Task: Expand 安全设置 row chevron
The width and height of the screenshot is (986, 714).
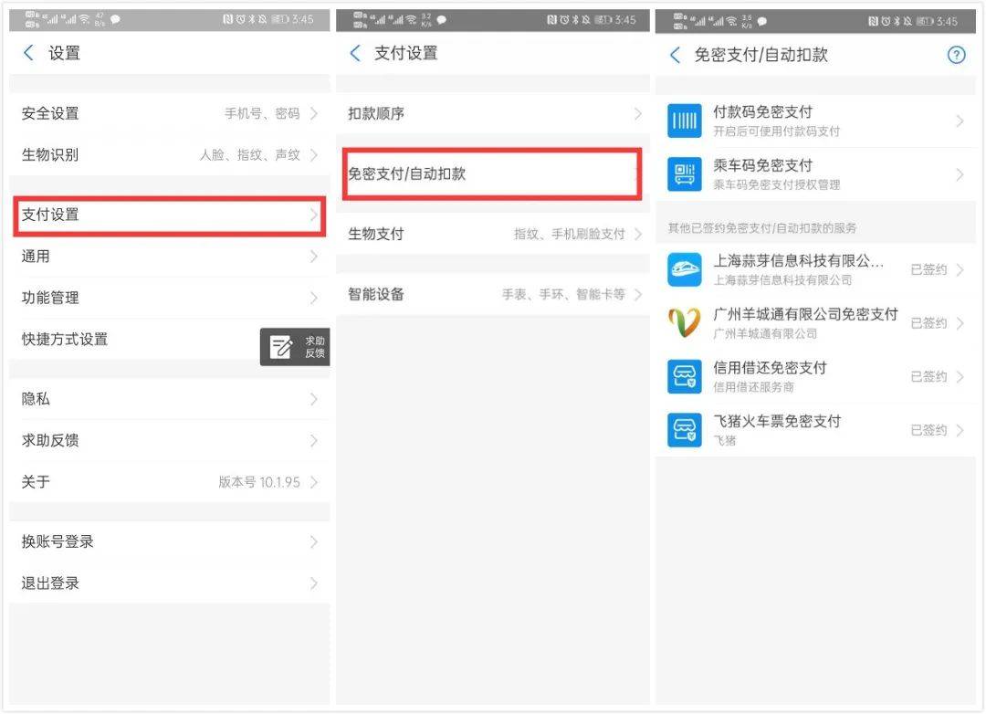Action: pos(313,114)
